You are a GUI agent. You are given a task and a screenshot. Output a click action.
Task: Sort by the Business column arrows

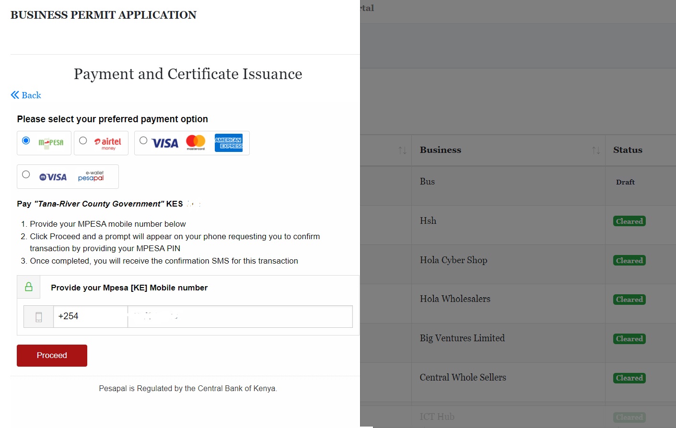595,150
